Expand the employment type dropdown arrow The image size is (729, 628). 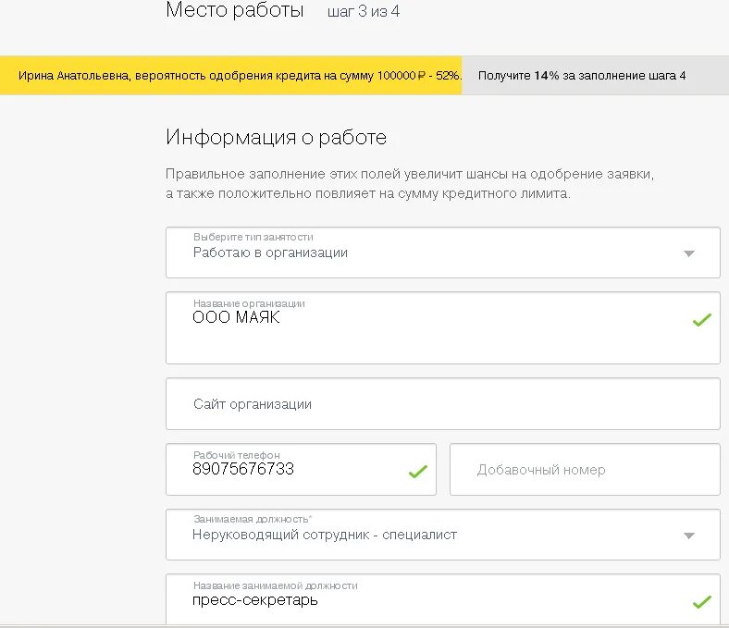click(689, 253)
